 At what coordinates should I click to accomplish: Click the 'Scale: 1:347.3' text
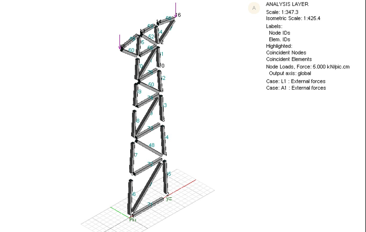pos(282,12)
